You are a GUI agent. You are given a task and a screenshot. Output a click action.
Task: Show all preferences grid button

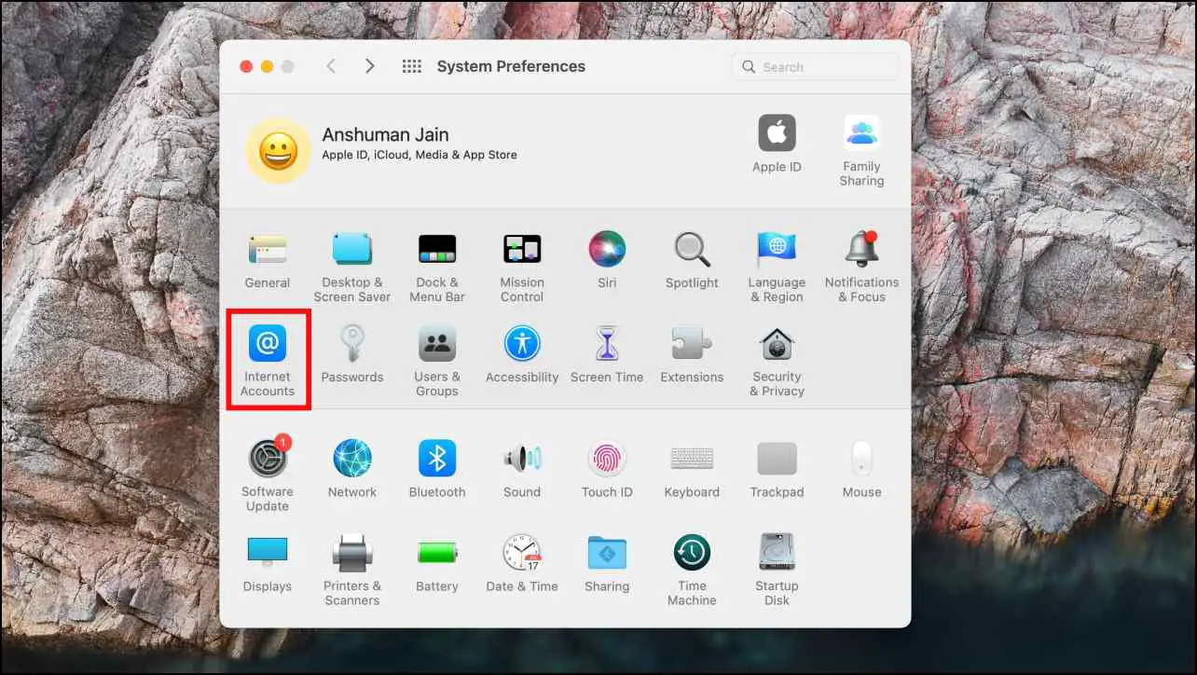pos(412,66)
